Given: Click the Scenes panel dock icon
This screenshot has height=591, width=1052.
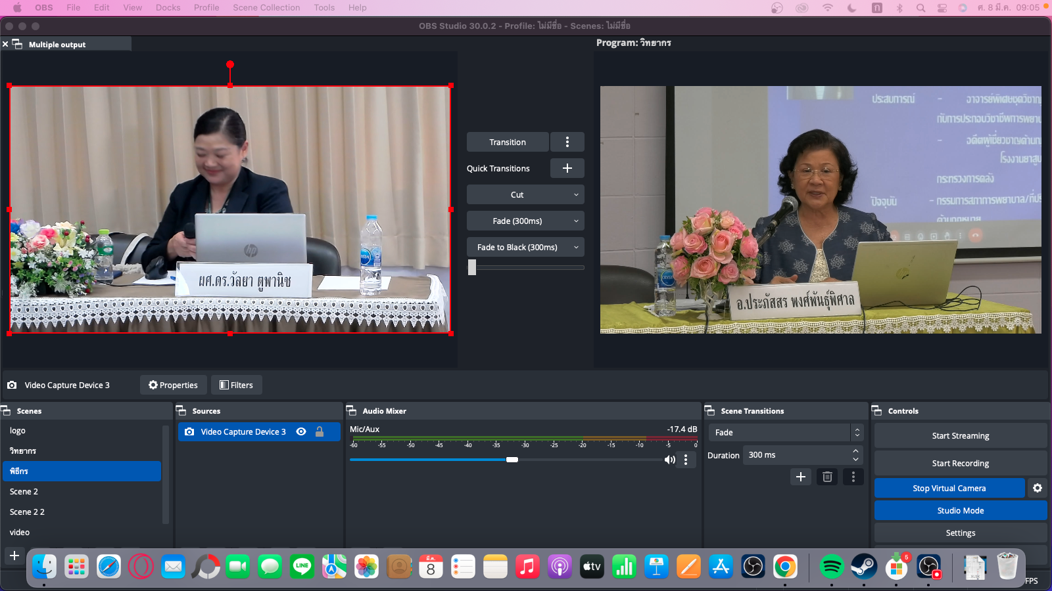Looking at the screenshot, I should pos(6,410).
